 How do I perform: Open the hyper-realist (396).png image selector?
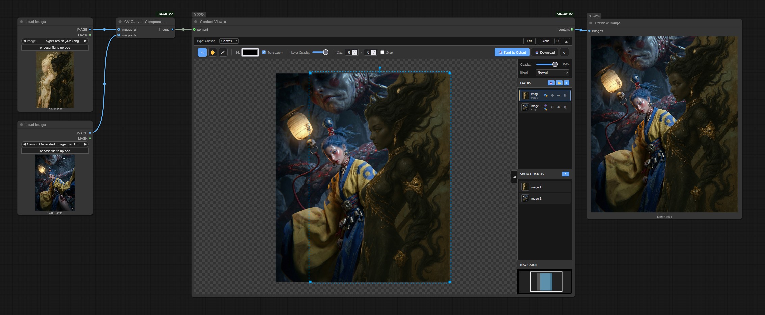pos(55,41)
